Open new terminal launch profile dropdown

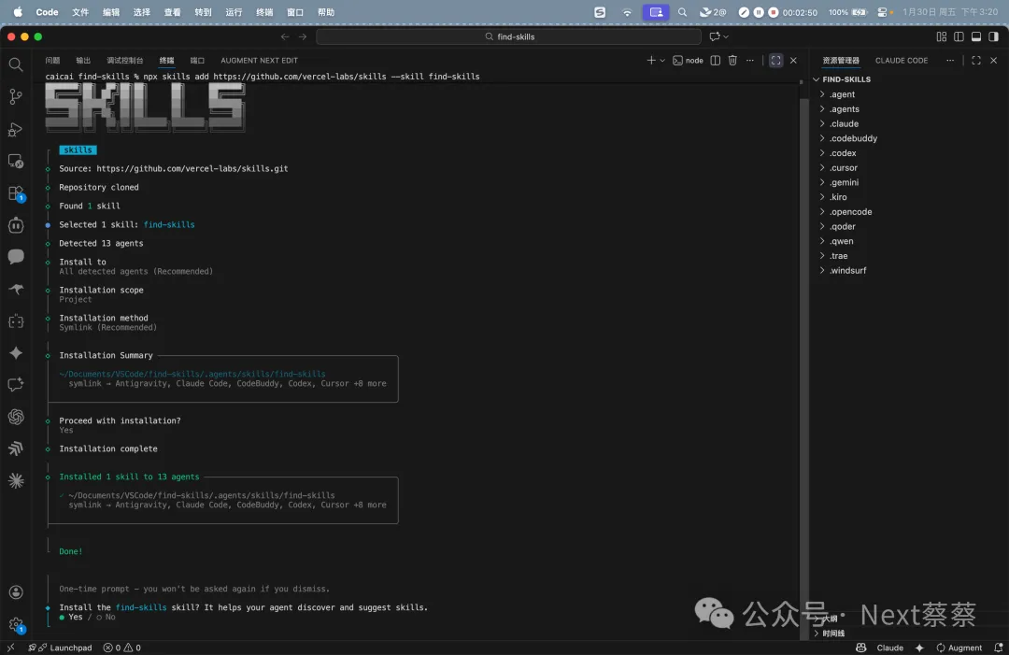(662, 61)
